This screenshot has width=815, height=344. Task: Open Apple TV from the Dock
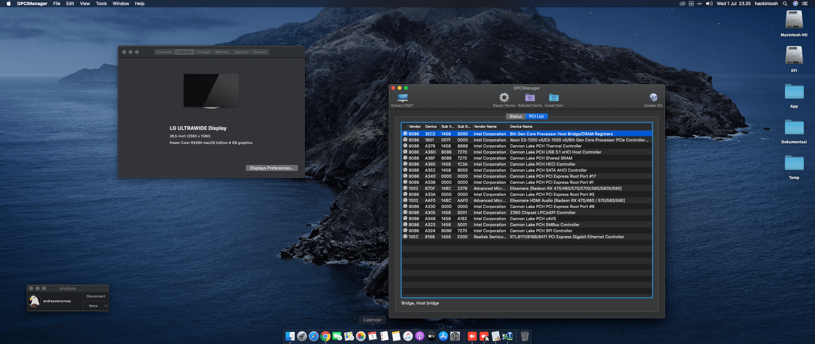(431, 336)
